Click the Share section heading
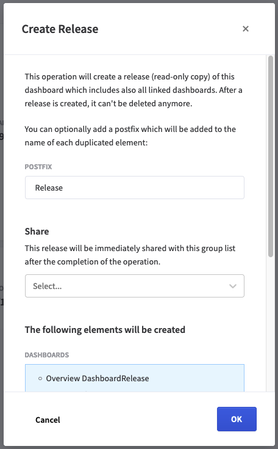This screenshot has height=449, width=278. click(37, 231)
